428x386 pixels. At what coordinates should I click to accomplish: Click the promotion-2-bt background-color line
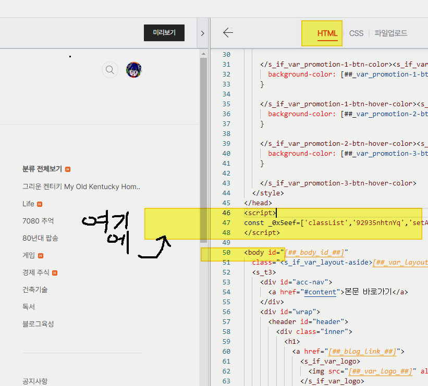coord(348,114)
